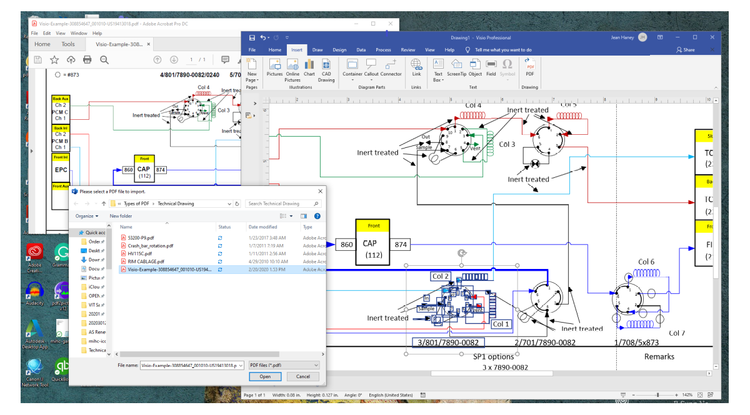Insert a Link from the Links group
Screen dimensions: 750x415
pyautogui.click(x=416, y=67)
